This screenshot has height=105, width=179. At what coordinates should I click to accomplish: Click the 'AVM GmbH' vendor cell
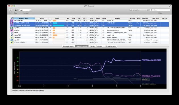click(x=111, y=23)
